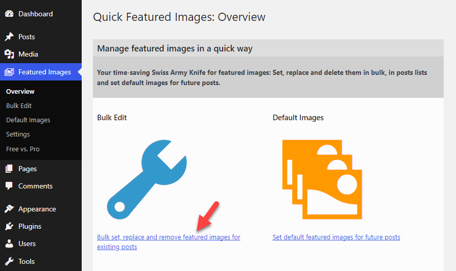Click the Dashboard gauge icon
The image size is (456, 271).
coord(9,14)
